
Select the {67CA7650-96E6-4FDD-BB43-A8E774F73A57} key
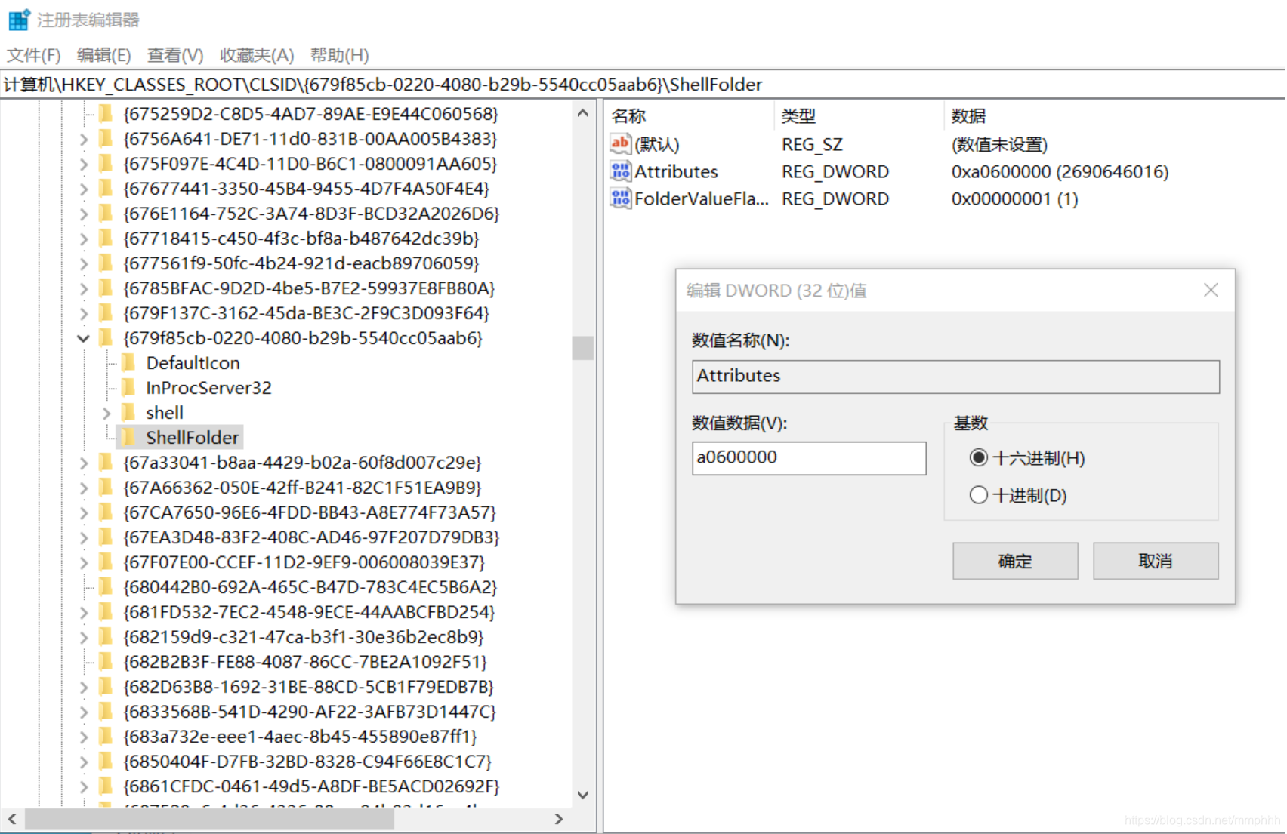310,512
